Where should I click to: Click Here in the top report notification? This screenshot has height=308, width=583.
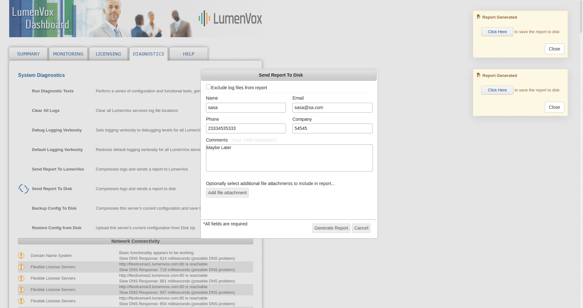[497, 32]
